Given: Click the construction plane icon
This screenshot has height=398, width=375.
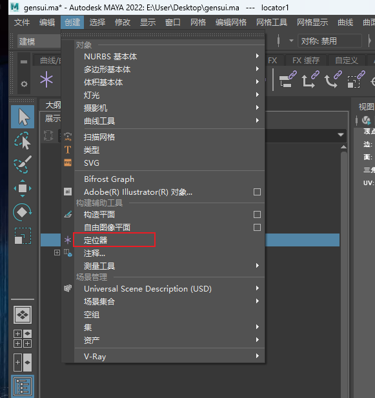Looking at the screenshot, I should pyautogui.click(x=68, y=215).
